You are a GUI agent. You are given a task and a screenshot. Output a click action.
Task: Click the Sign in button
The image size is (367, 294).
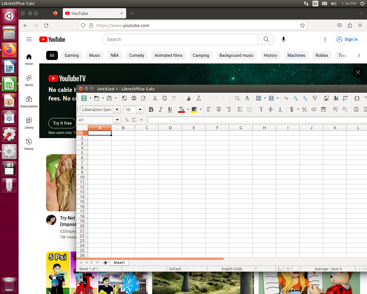click(x=348, y=39)
